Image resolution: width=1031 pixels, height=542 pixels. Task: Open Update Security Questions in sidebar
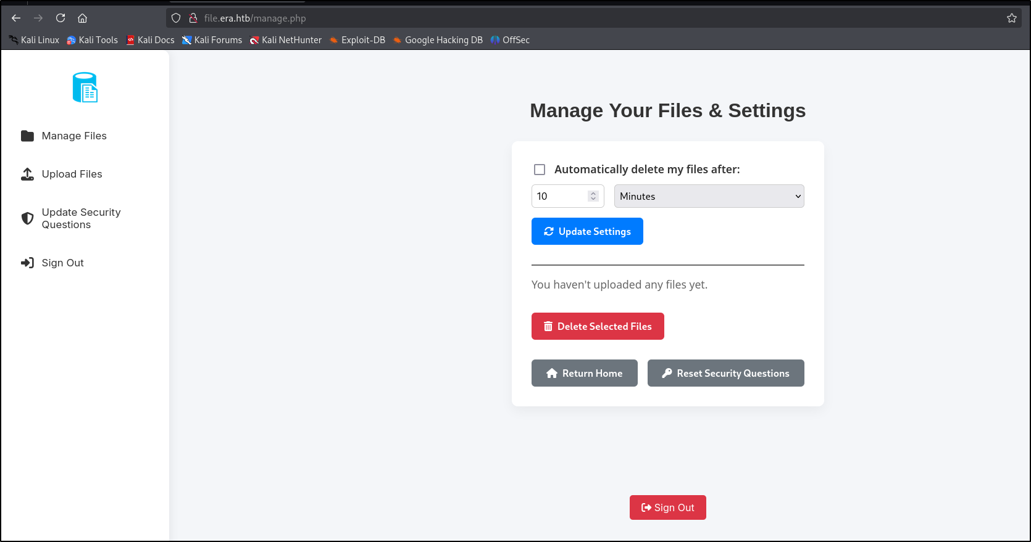(81, 218)
